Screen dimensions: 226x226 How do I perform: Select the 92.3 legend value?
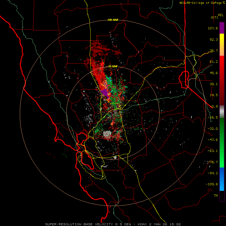coord(214,39)
